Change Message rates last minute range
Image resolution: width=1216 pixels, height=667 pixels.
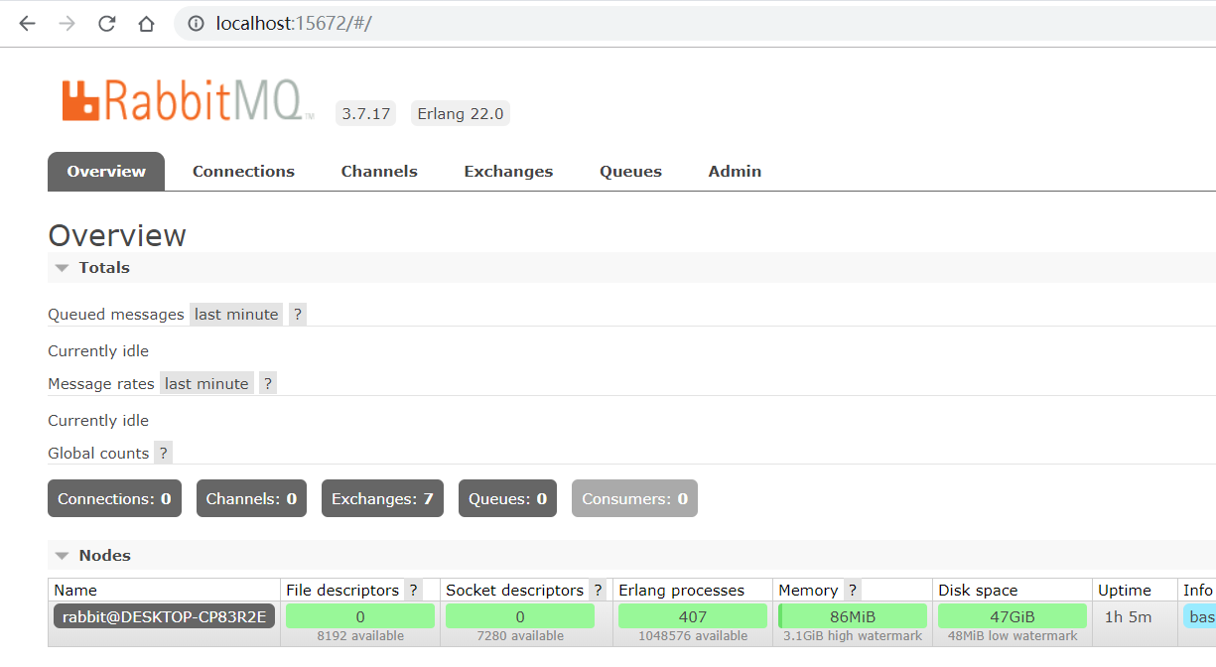point(206,384)
